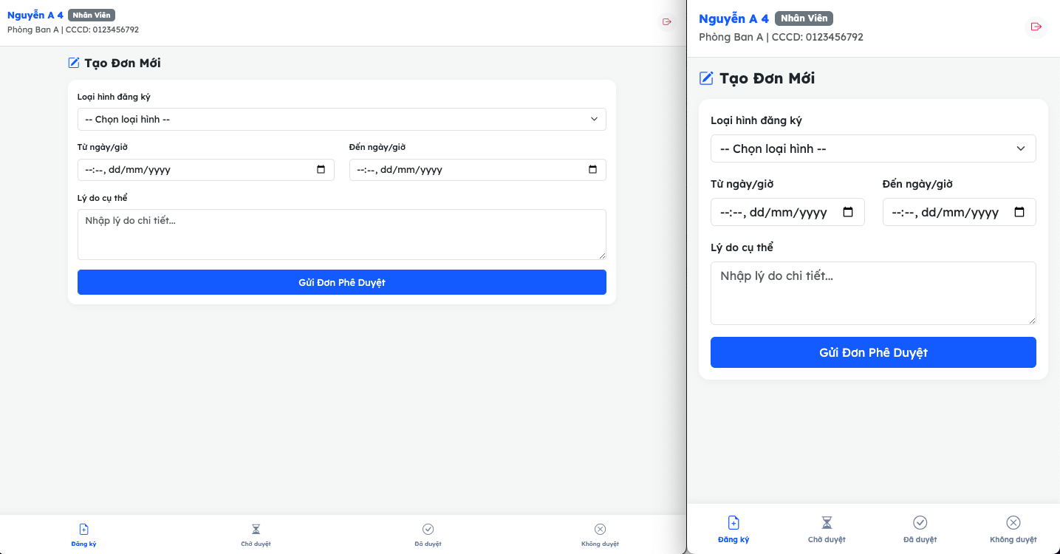Open Chọn loại hình dropdown in right view

(x=873, y=148)
